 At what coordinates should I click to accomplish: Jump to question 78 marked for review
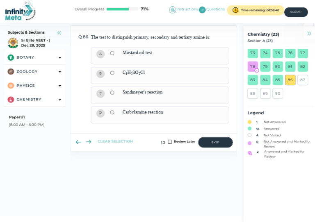point(253,67)
